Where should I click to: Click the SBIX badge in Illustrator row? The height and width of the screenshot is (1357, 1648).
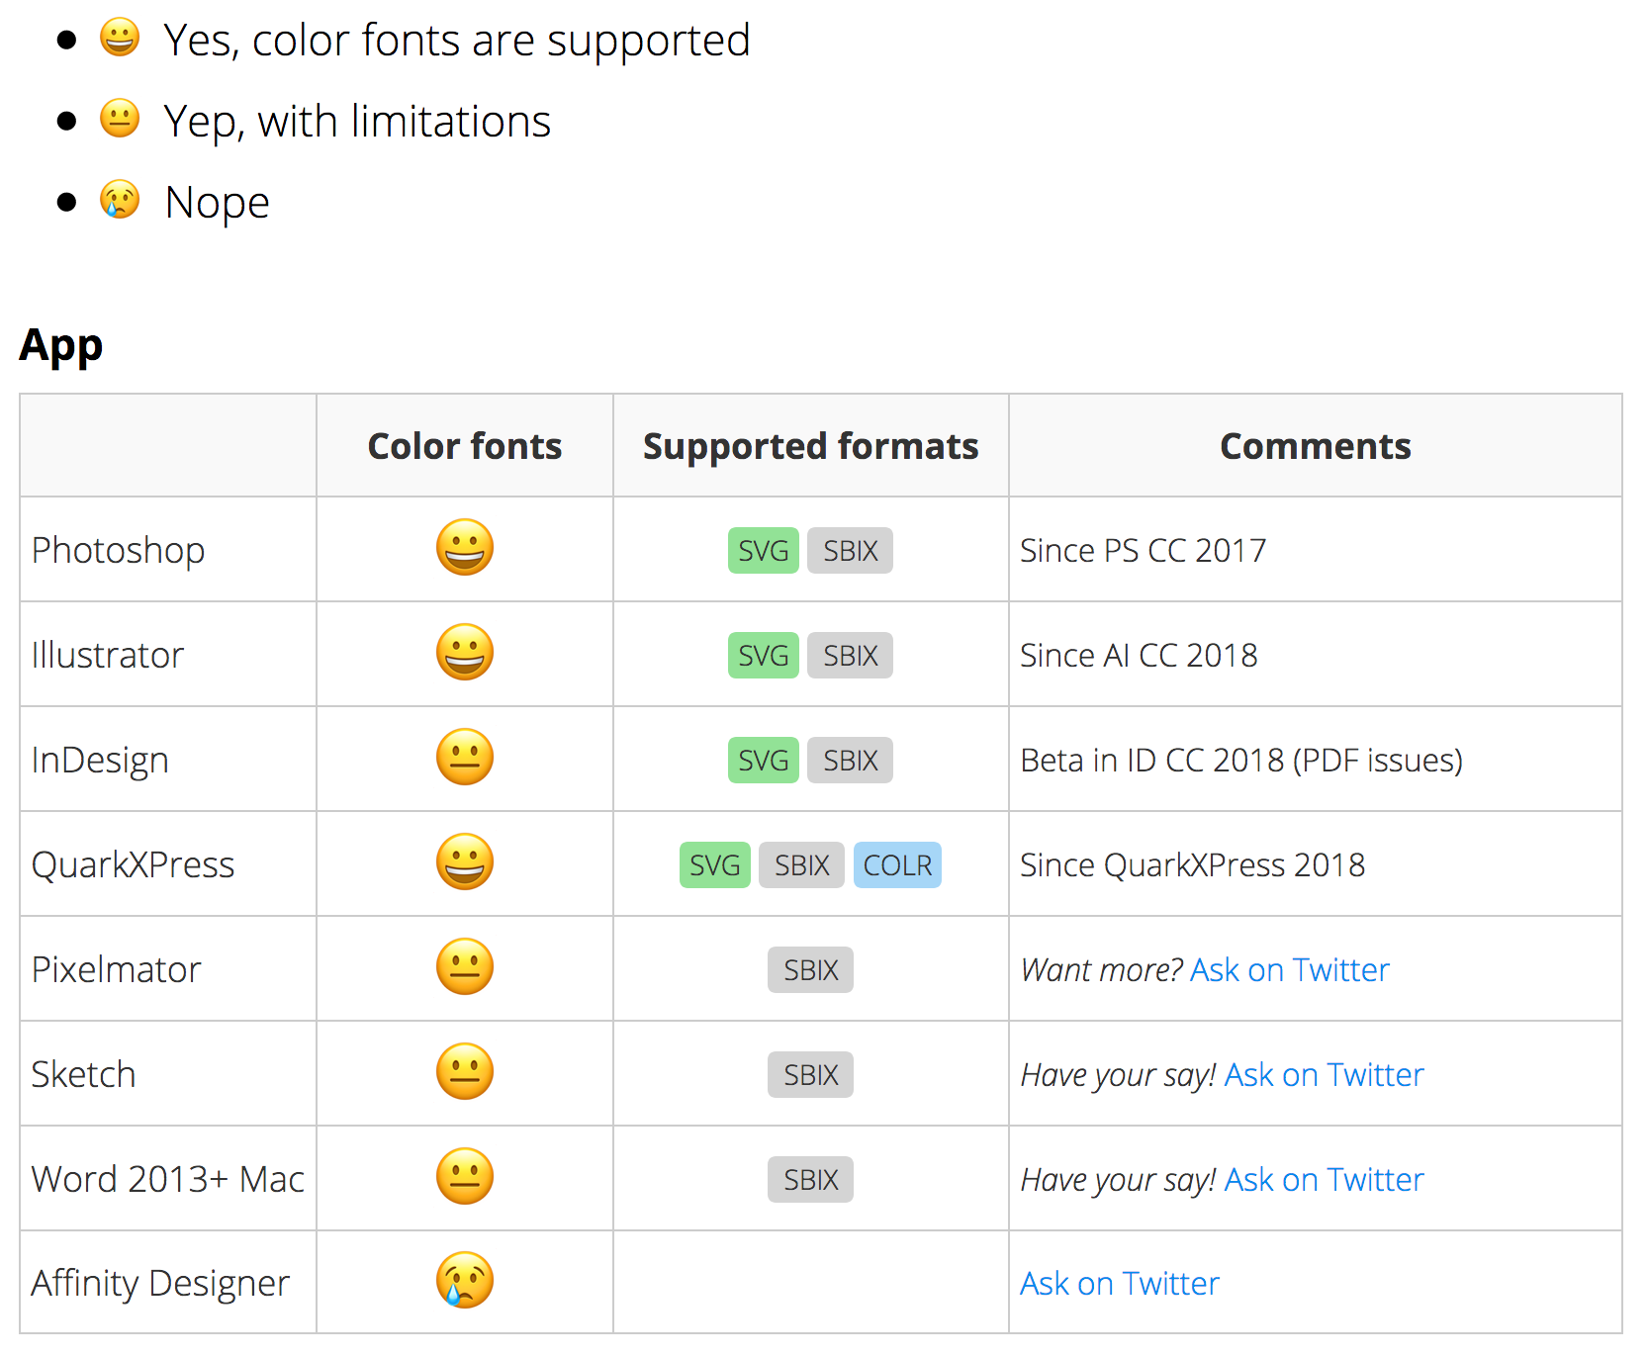click(851, 656)
